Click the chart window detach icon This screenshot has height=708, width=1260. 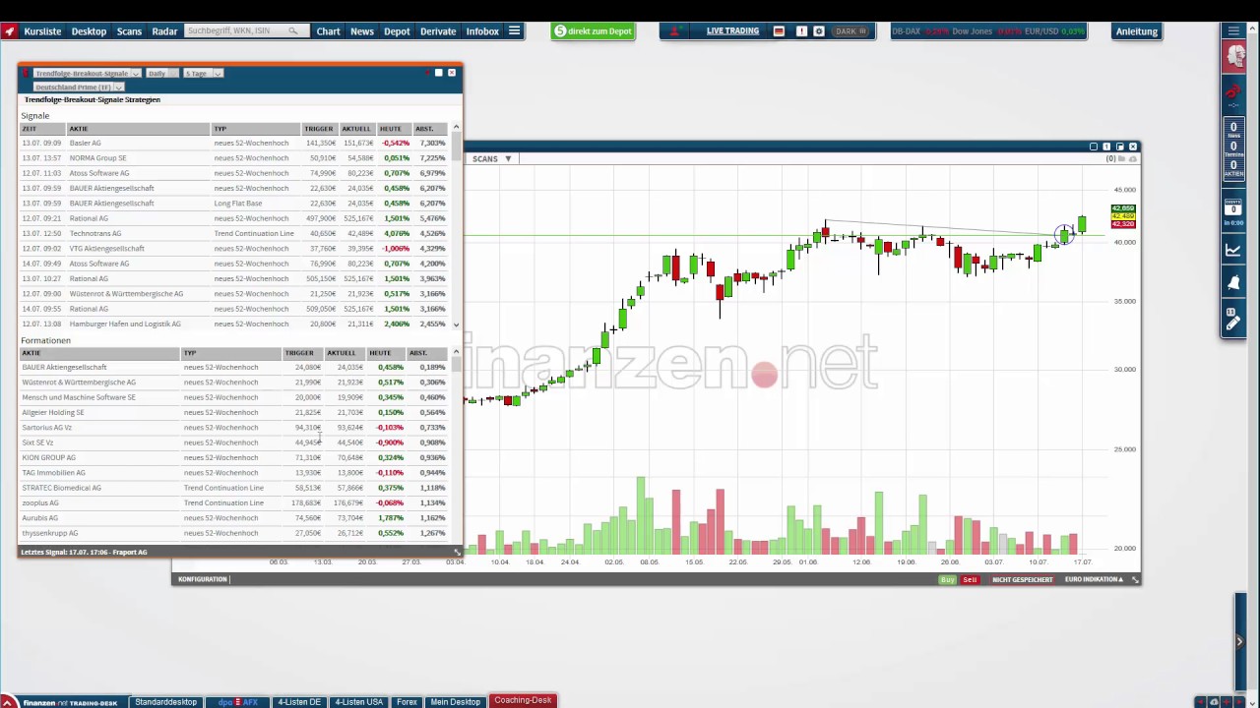tap(1119, 147)
